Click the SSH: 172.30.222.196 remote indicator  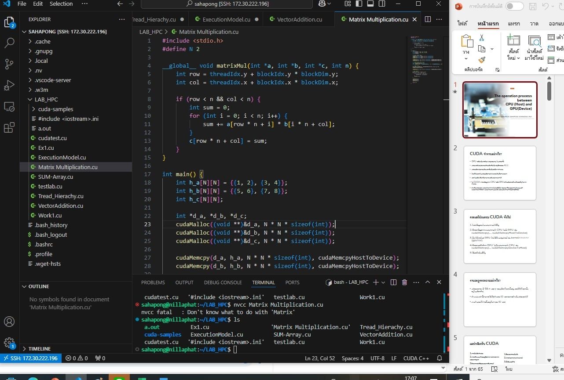30,358
